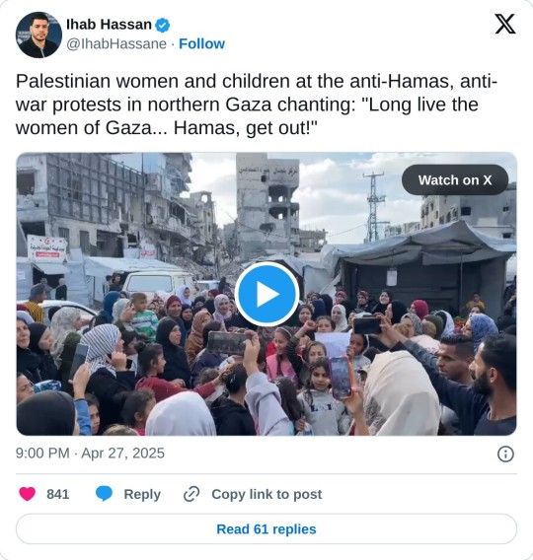Click the blue reply bubble icon
533x560 pixels.
tap(104, 494)
